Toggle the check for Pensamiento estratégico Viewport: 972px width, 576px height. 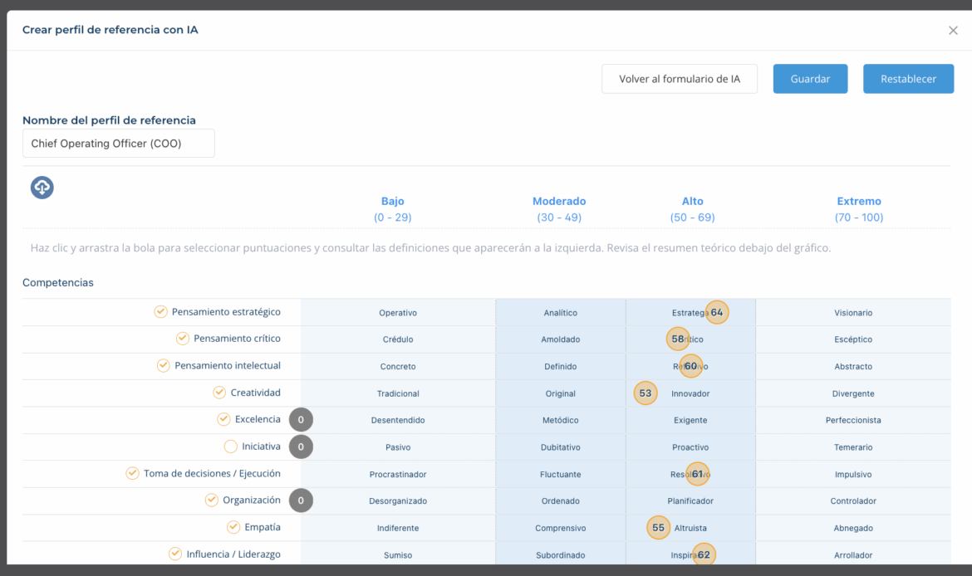tap(160, 312)
